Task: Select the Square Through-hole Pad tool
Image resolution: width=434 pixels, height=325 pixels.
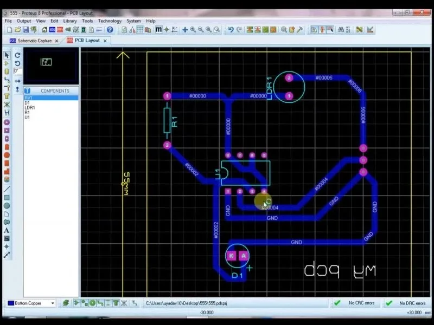Action: tap(7, 131)
